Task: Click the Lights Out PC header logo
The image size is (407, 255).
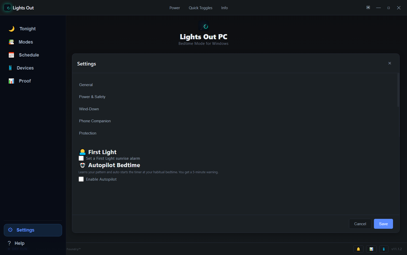Action: click(x=204, y=26)
